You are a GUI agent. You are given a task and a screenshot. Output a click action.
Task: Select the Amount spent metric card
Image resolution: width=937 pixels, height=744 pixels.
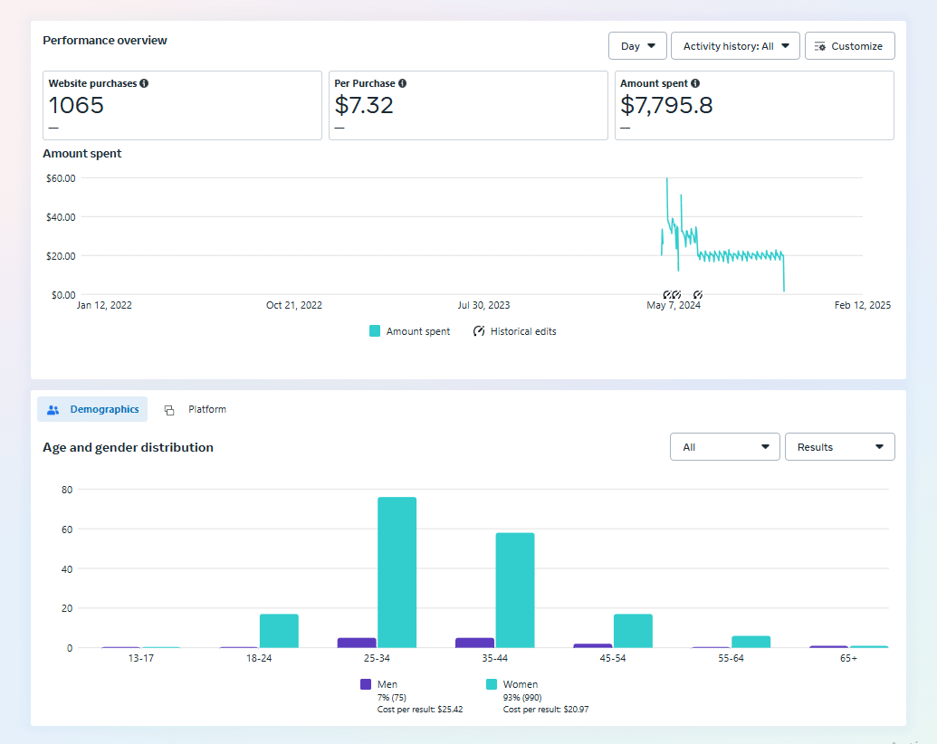tap(754, 105)
